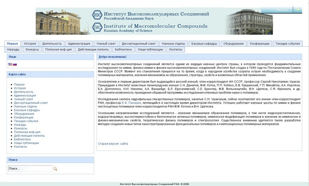This screenshot has height=186, width=309.
Task: Open the Библиотека tab
Action: click(x=123, y=49)
